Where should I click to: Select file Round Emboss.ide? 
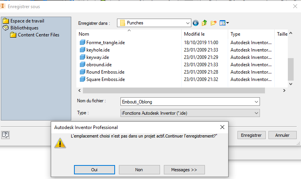point(105,72)
